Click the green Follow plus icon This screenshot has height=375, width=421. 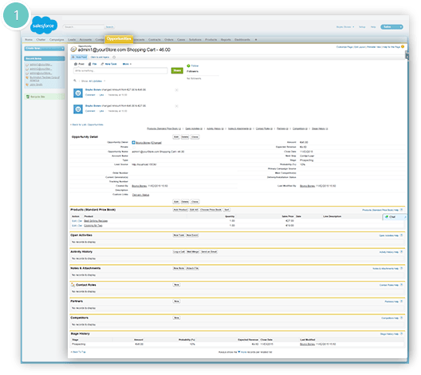click(188, 65)
